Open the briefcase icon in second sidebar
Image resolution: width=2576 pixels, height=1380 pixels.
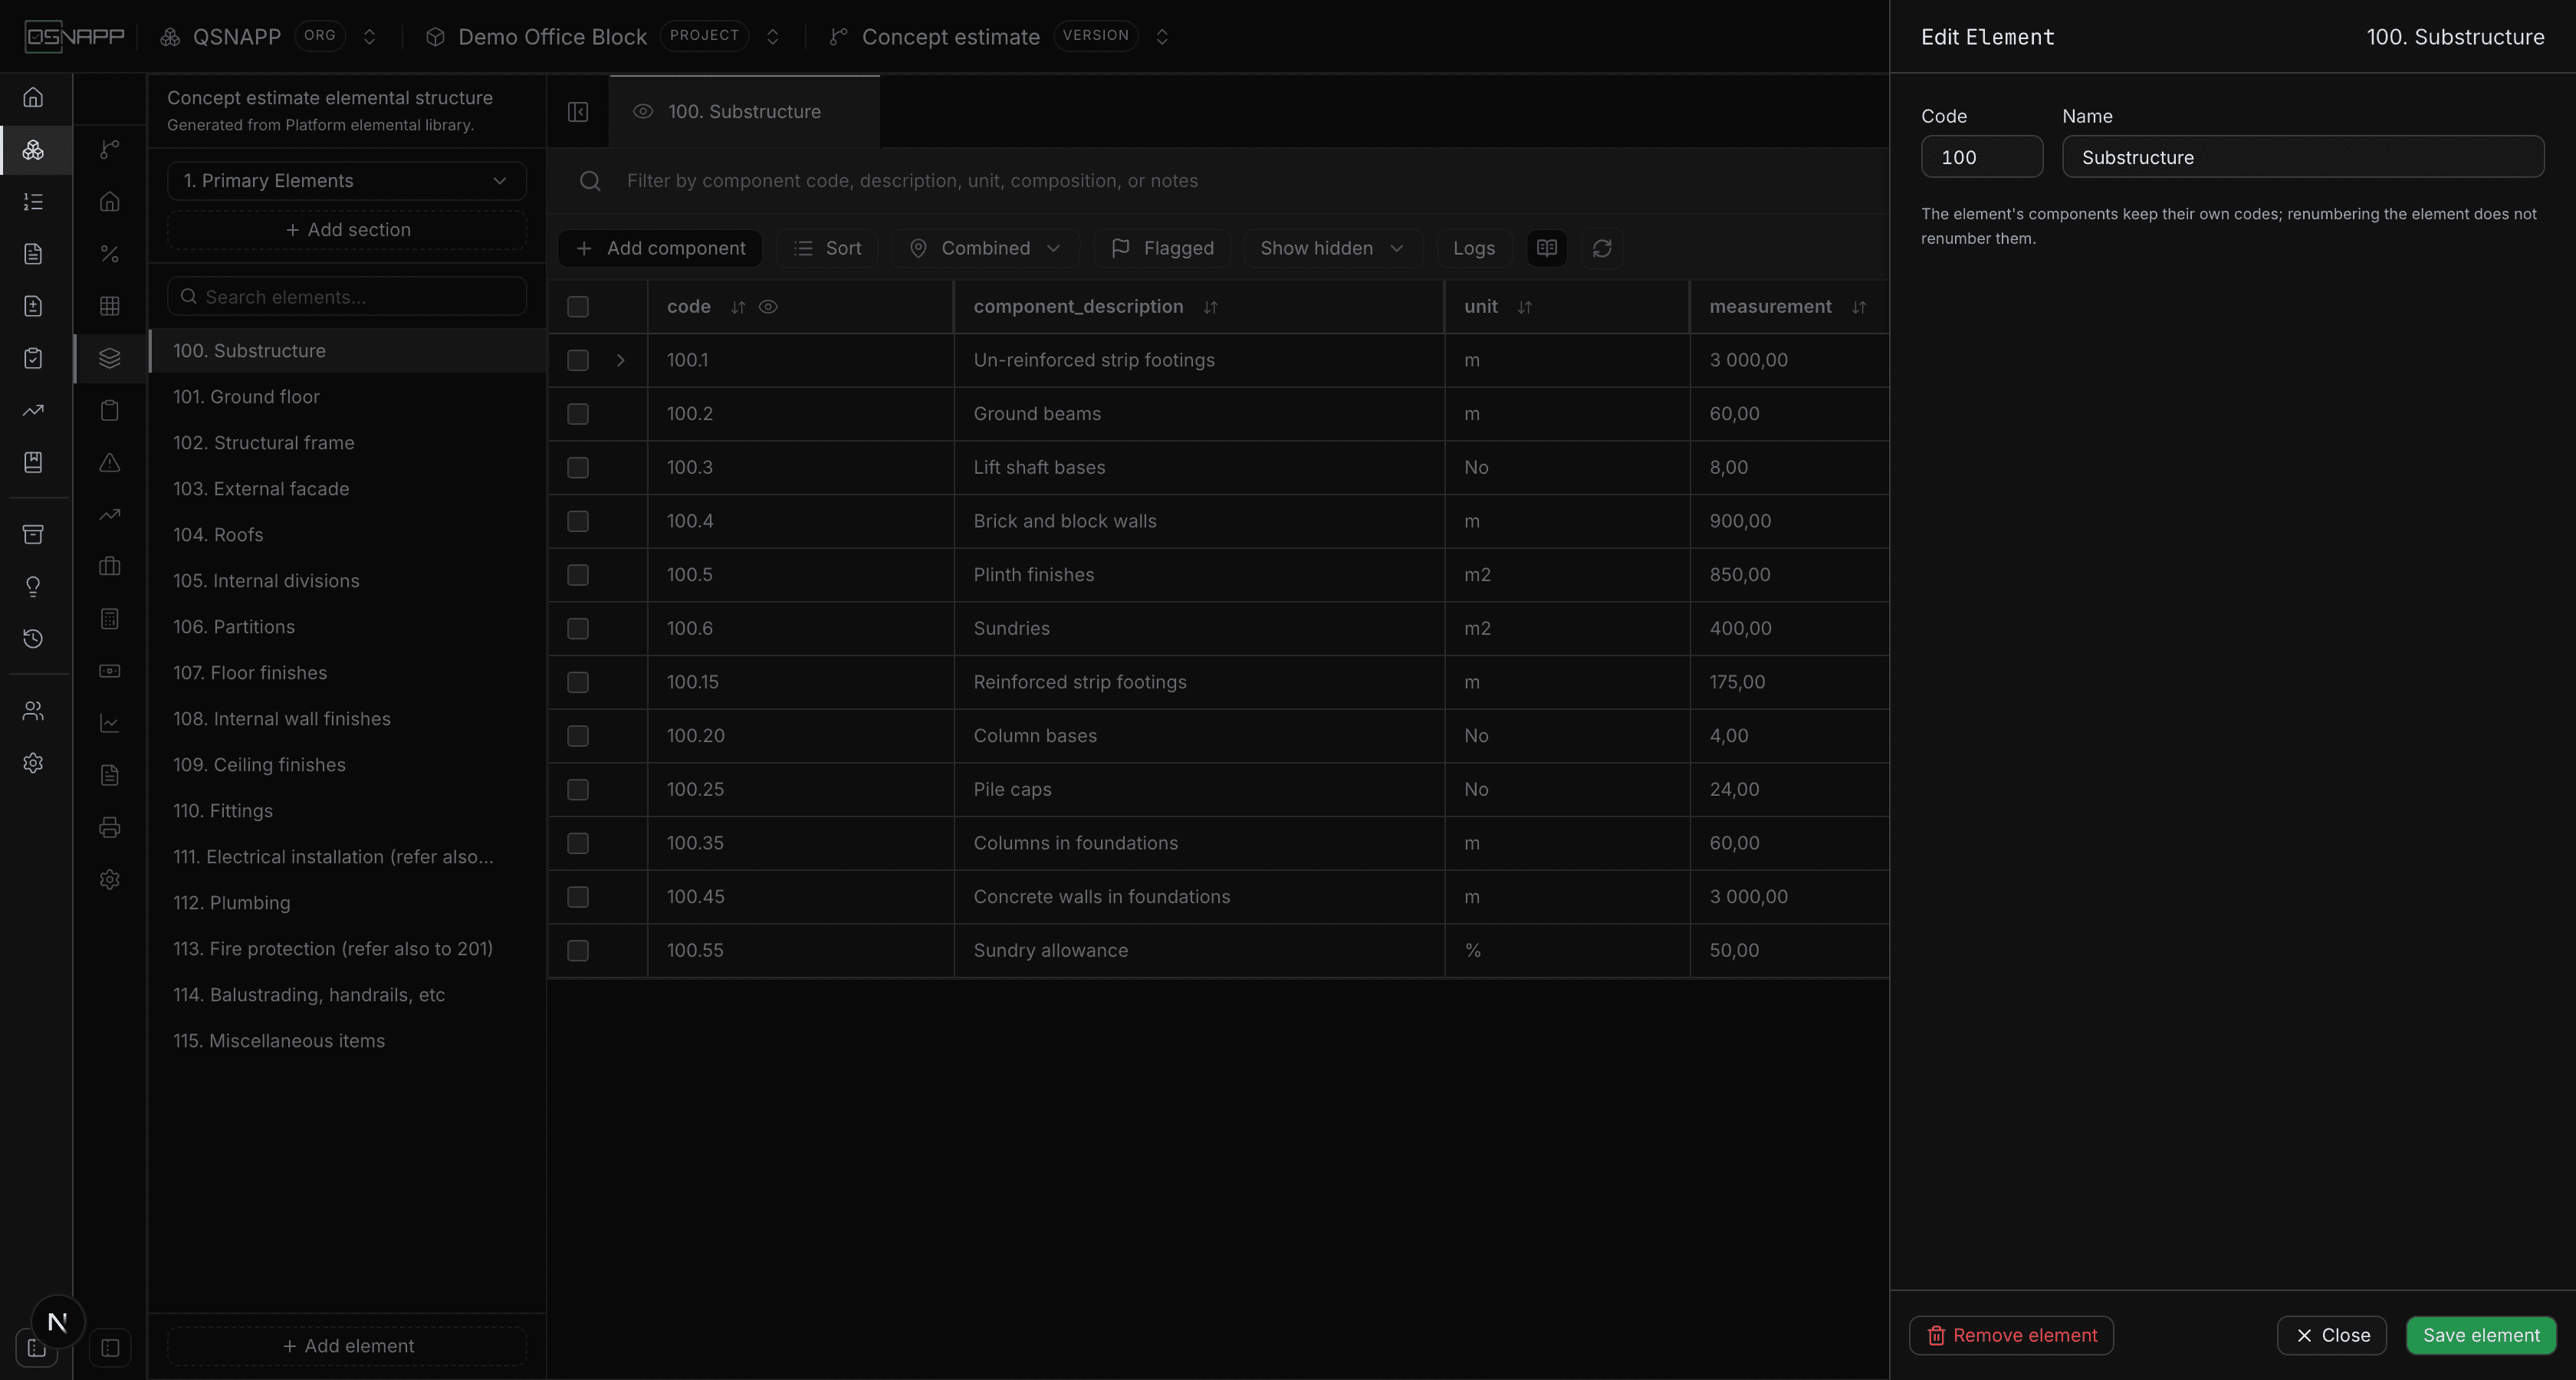click(110, 566)
